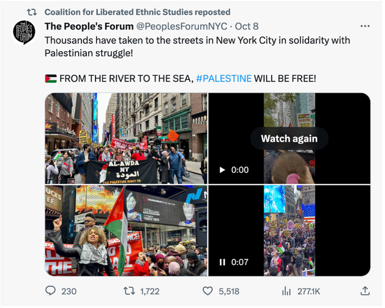This screenshot has width=385, height=308.
Task: Click the repost arrows icon below tweet
Action: (x=129, y=291)
